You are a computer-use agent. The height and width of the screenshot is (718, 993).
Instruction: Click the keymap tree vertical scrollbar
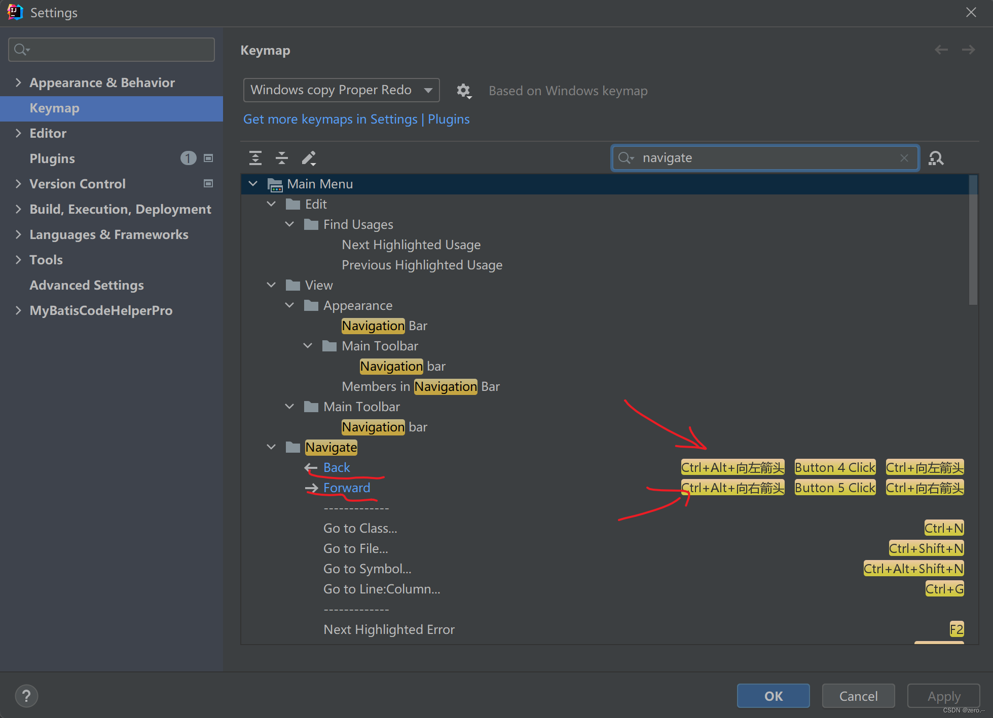[x=973, y=241]
